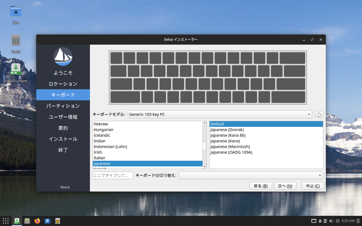Click the layout list scrollbar up arrow
This screenshot has height=226, width=362.
(x=204, y=123)
